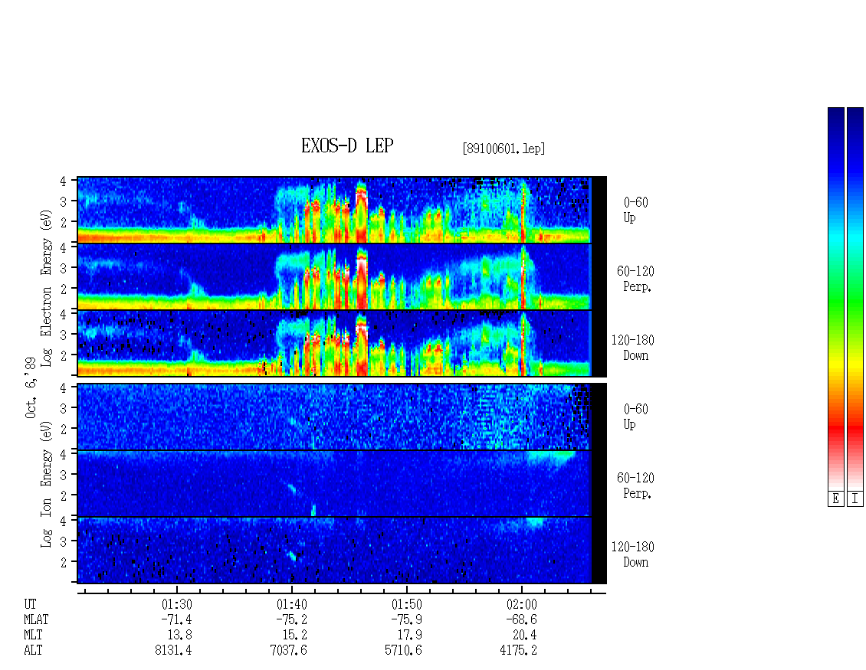Screen dimensions: 866x670
Task: Click the MLT row label
Action: click(33, 636)
